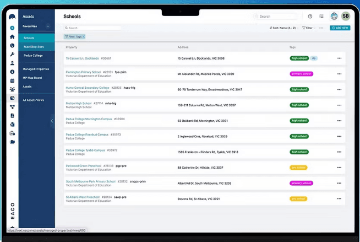Open row menu for Parkwood Green Preschool
The width and height of the screenshot is (360, 242).
339,168
